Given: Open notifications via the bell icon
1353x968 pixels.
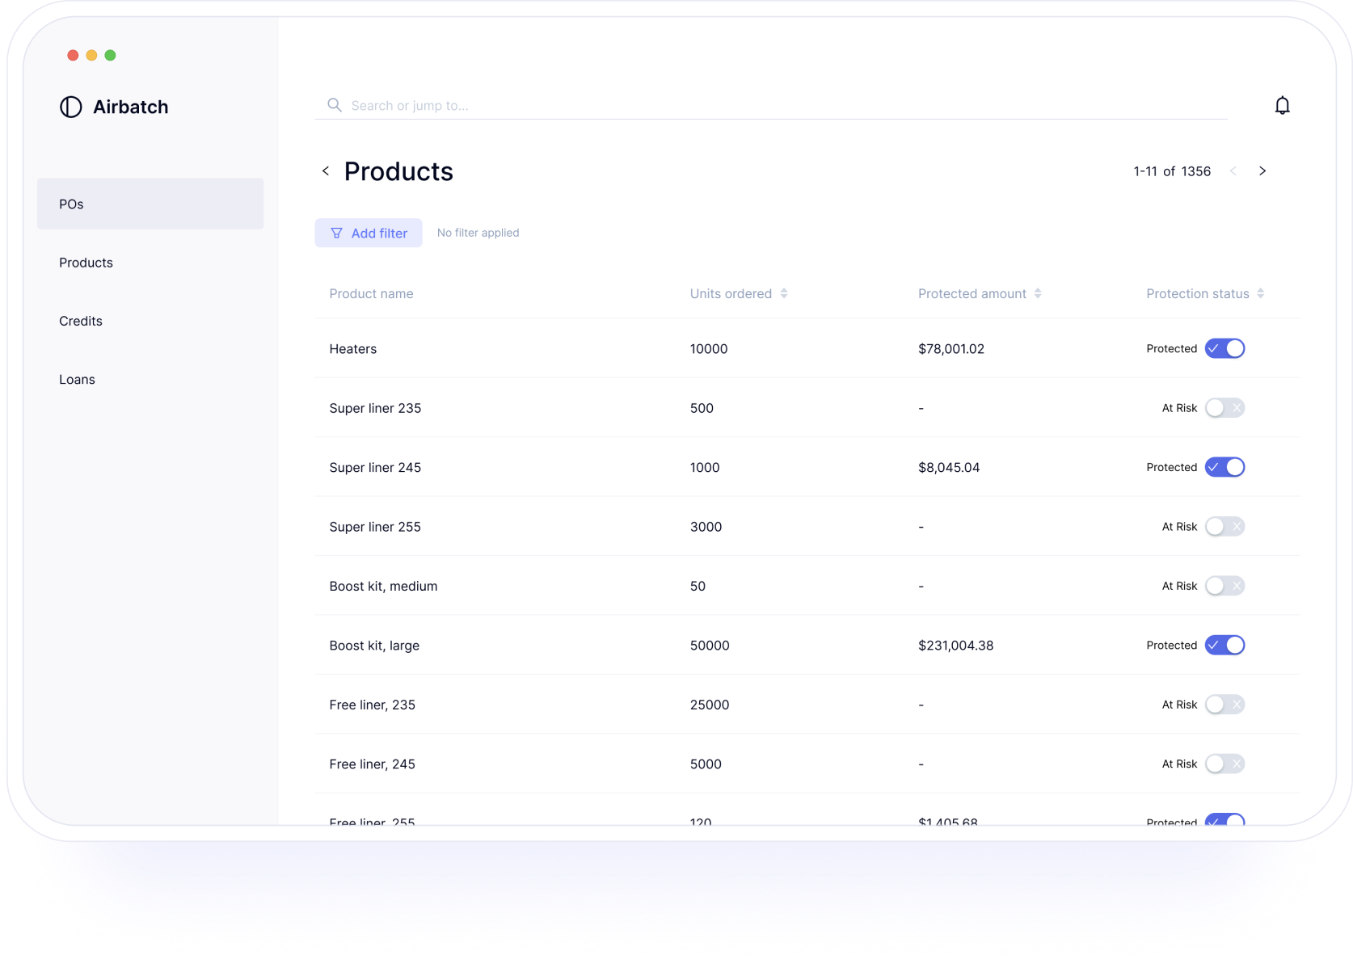Looking at the screenshot, I should click(1282, 105).
